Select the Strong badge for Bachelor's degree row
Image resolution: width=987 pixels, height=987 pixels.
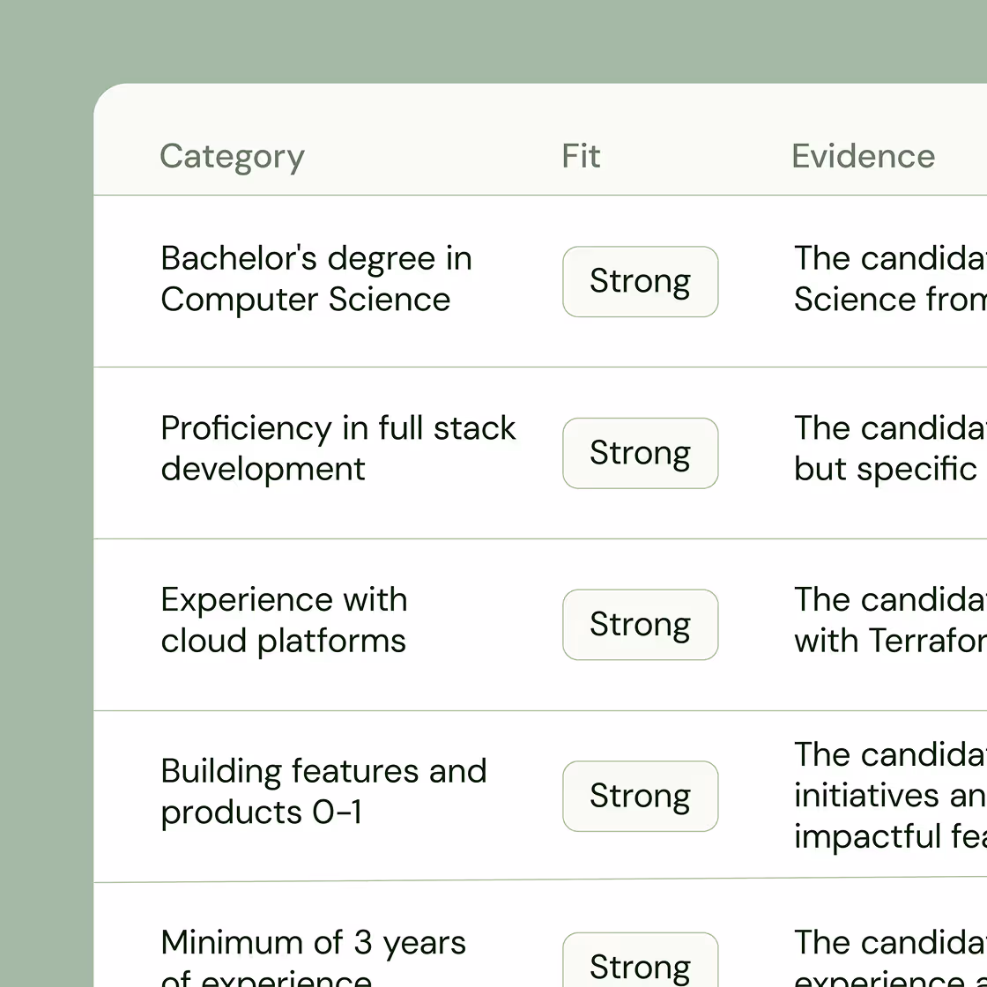[x=640, y=281]
